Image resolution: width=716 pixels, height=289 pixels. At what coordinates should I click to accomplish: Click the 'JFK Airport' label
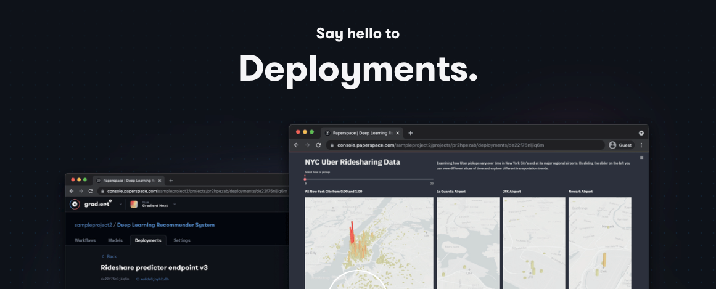point(512,192)
